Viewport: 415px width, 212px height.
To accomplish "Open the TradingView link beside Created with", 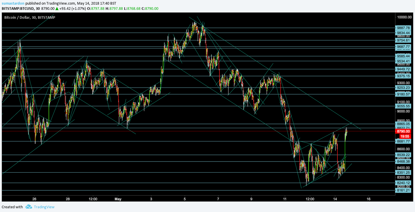I will (x=44, y=207).
